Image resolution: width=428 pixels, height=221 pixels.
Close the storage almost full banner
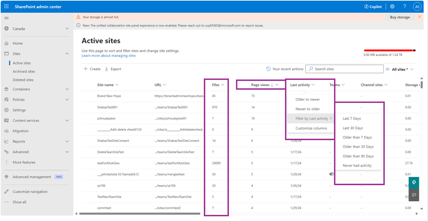point(419,17)
